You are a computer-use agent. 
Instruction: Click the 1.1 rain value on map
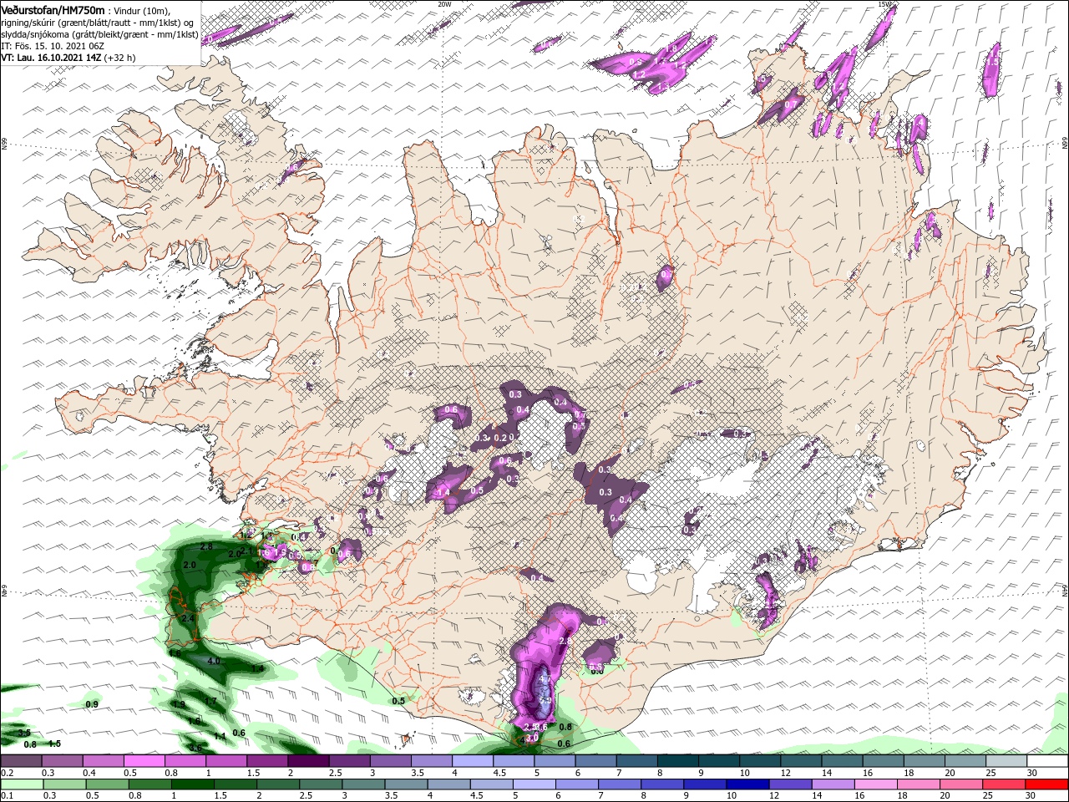point(220,736)
